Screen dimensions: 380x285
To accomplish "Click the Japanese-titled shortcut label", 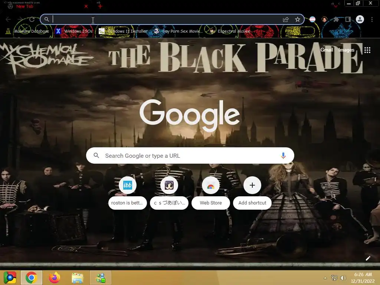I will [x=169, y=203].
